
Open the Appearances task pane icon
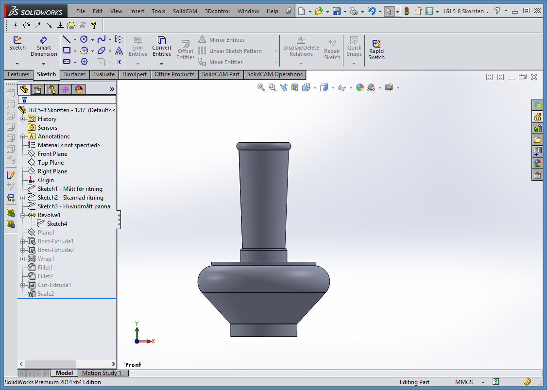click(538, 163)
